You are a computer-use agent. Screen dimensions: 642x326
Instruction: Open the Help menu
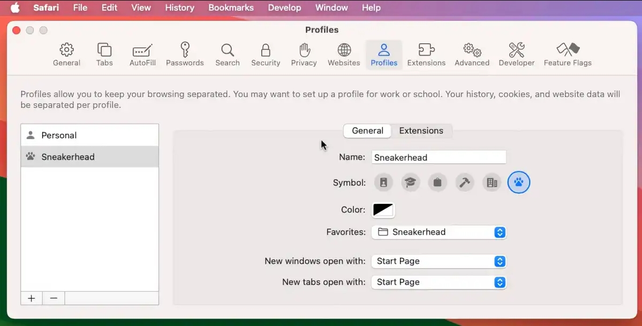point(371,8)
